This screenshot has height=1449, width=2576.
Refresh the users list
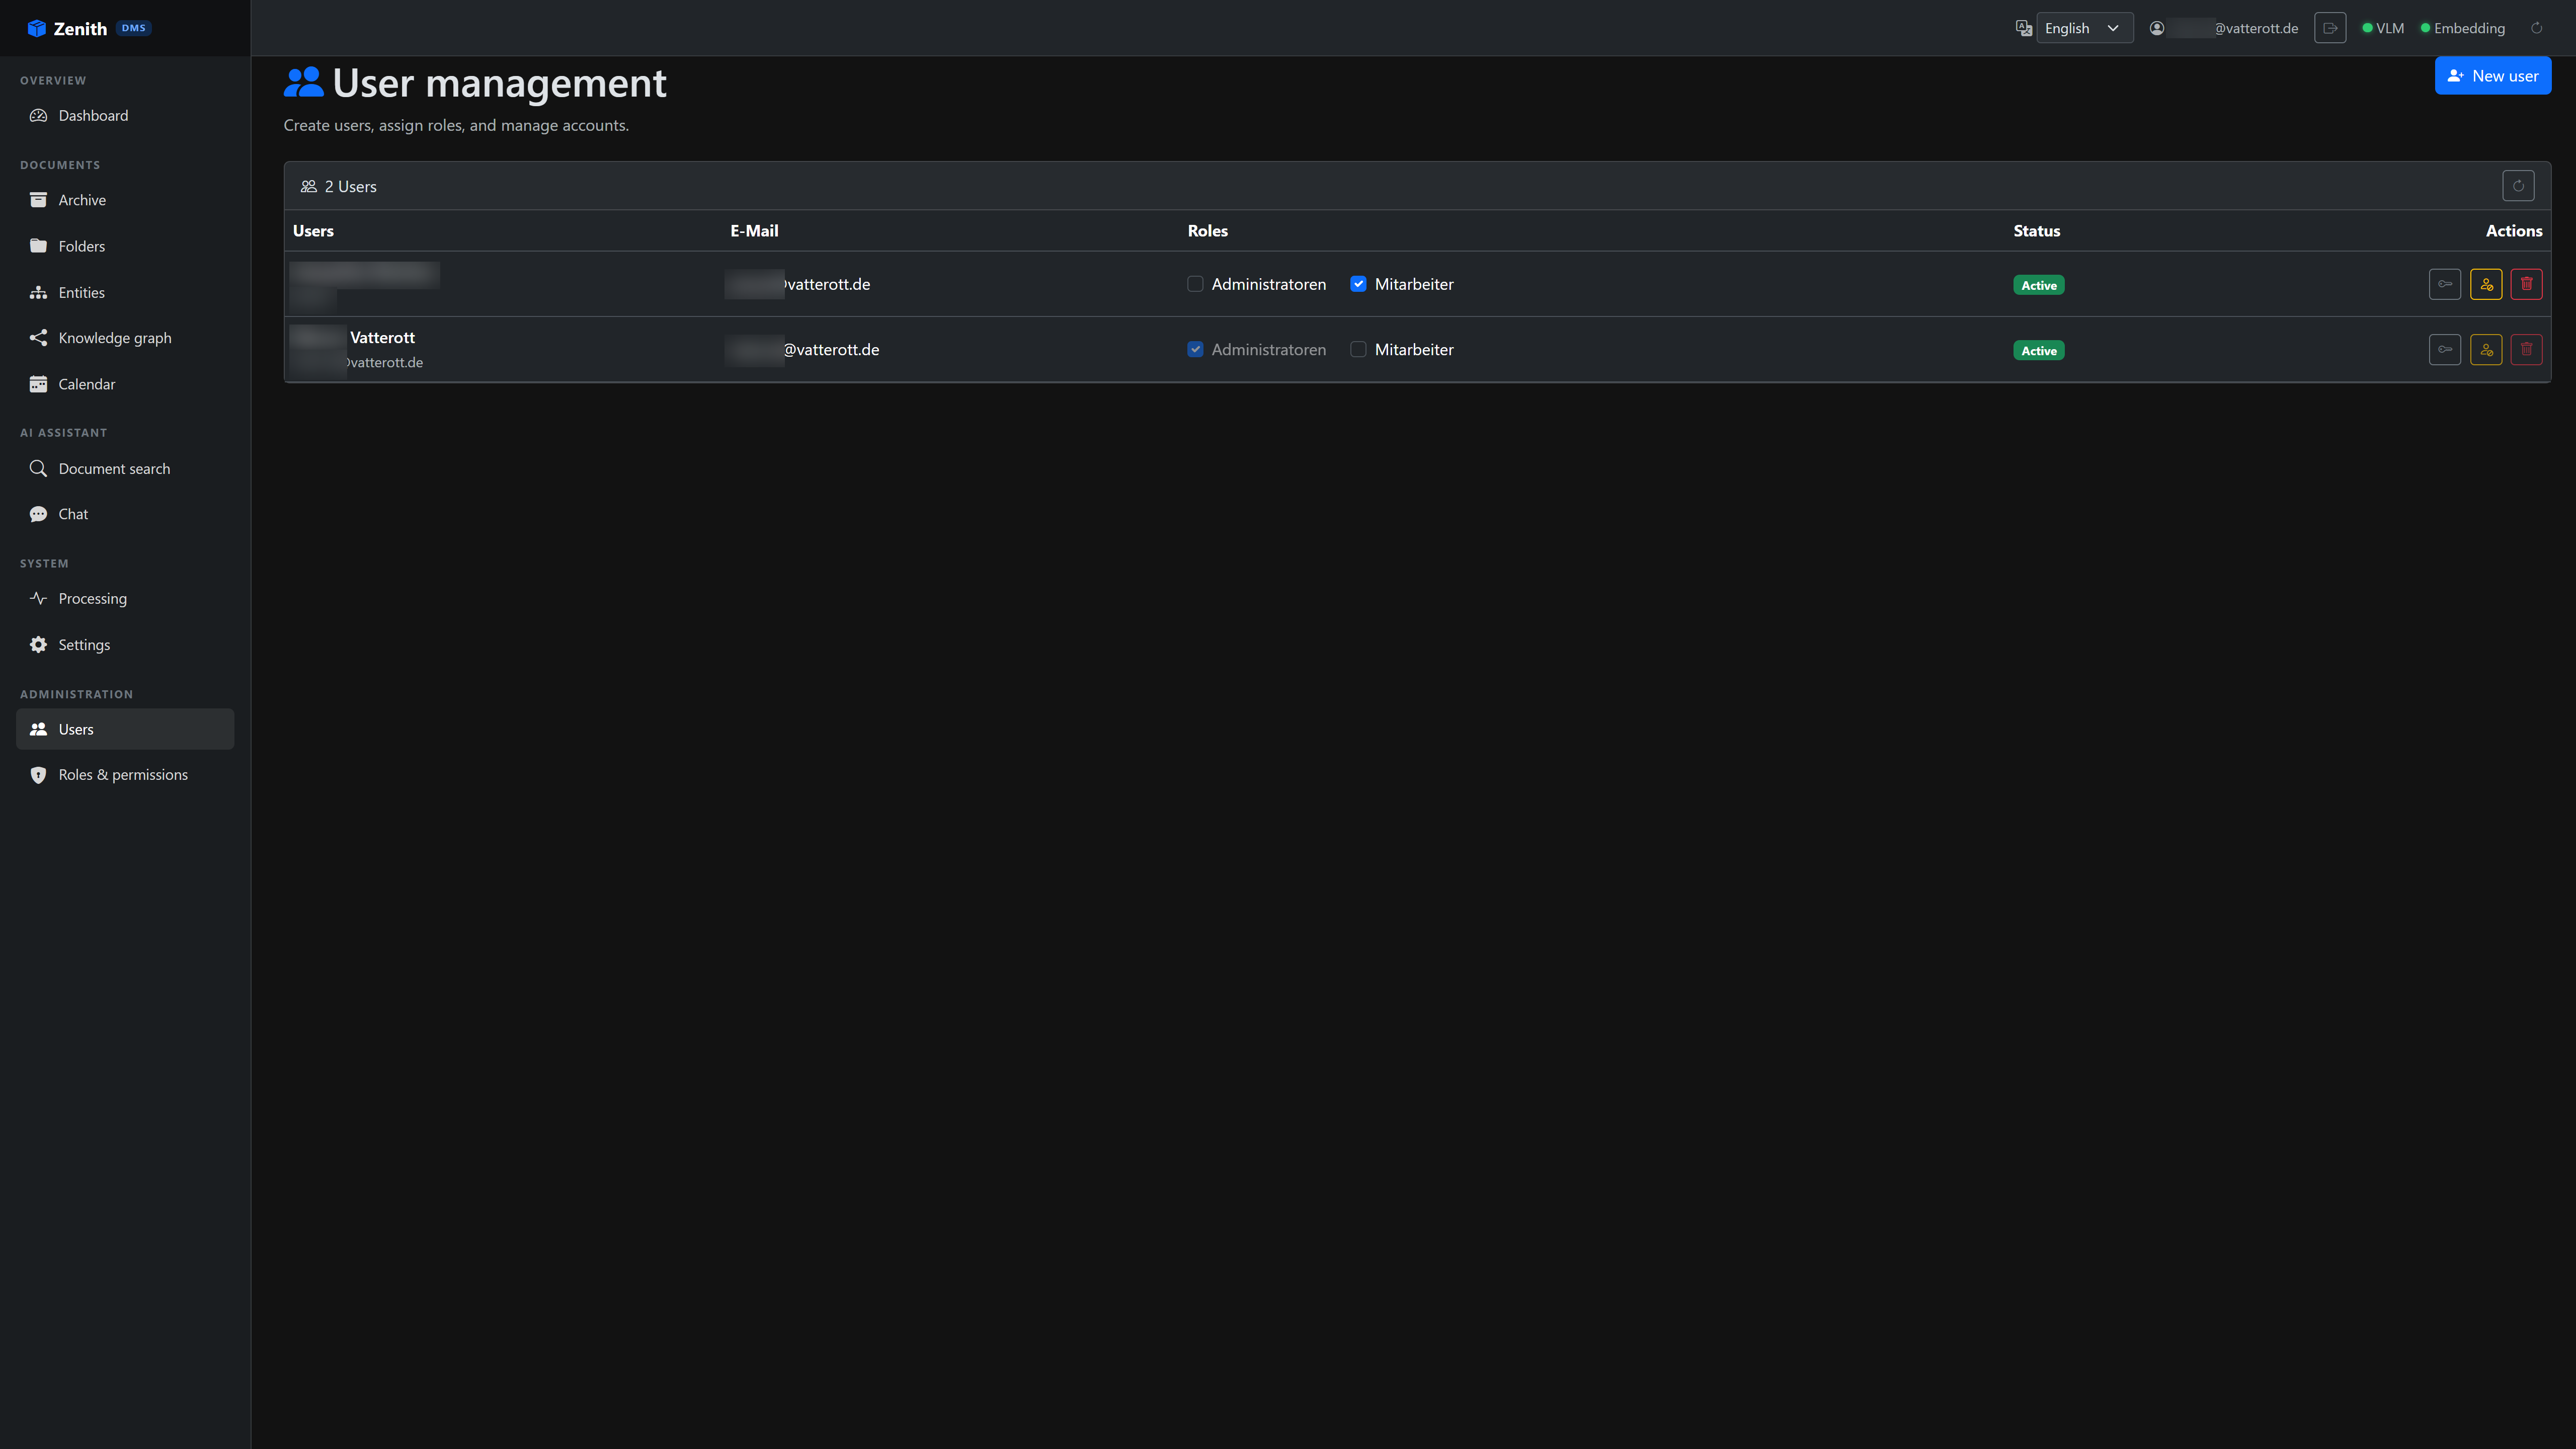point(2518,186)
